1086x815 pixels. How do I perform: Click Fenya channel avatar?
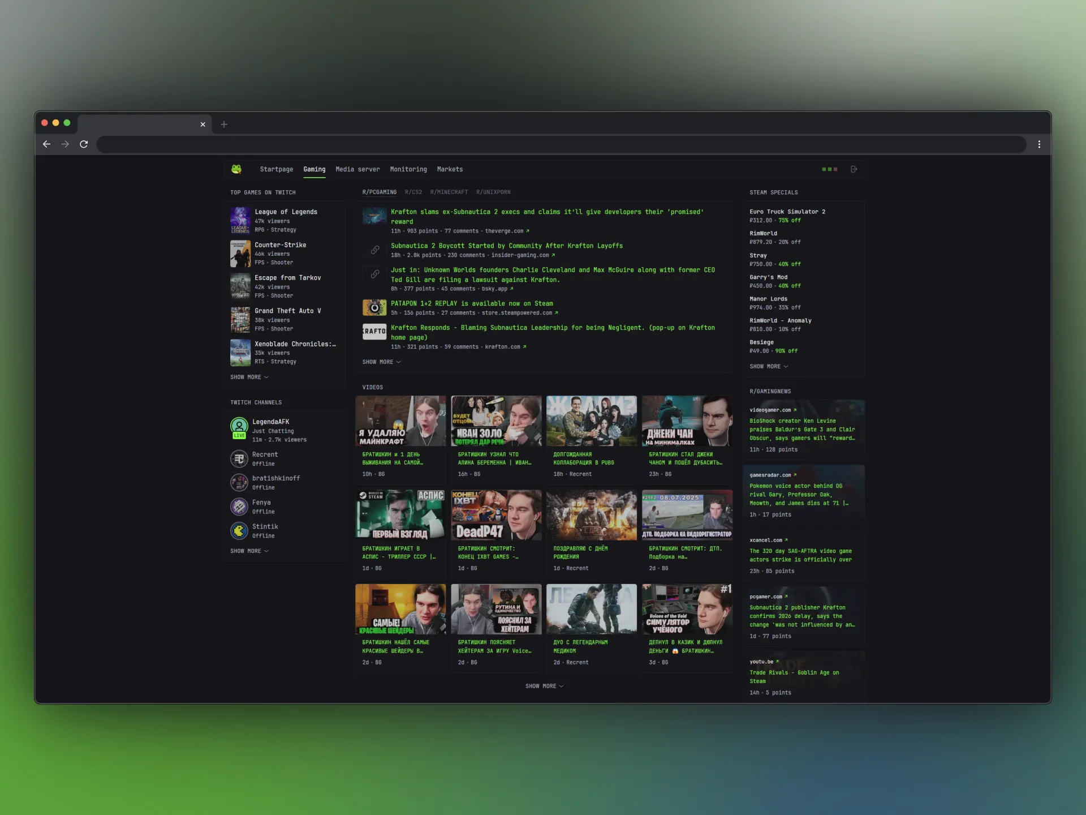(x=239, y=507)
